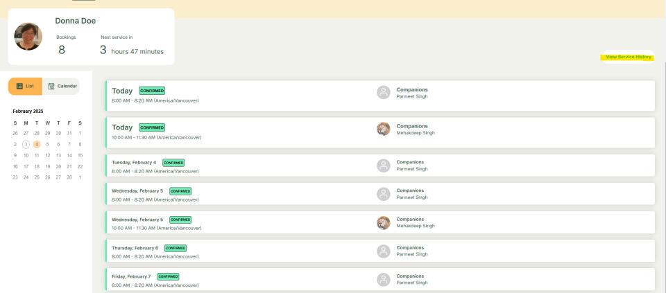
Task: Open the View Service History link
Action: [x=628, y=57]
